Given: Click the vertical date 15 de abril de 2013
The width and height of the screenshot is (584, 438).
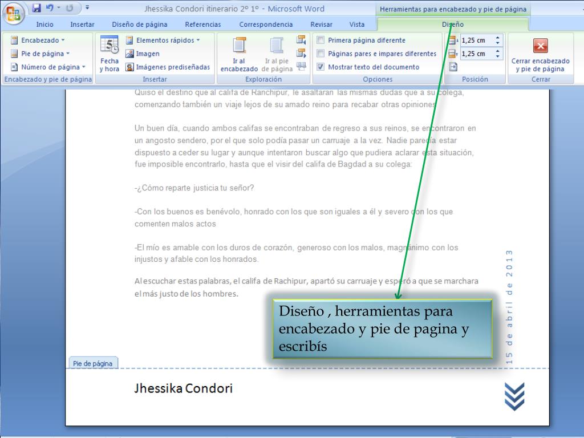Looking at the screenshot, I should click(x=509, y=307).
